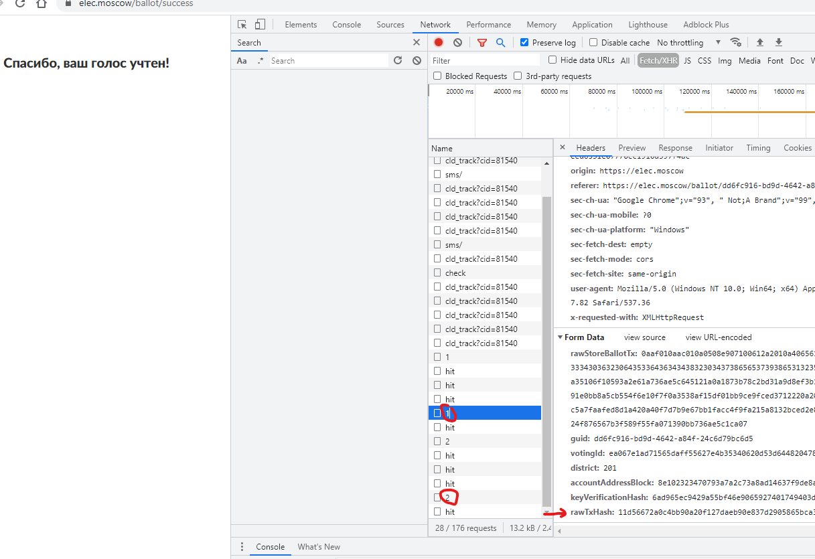Open network conditions wifi icon
Screen dimensions: 815x559
click(x=735, y=42)
